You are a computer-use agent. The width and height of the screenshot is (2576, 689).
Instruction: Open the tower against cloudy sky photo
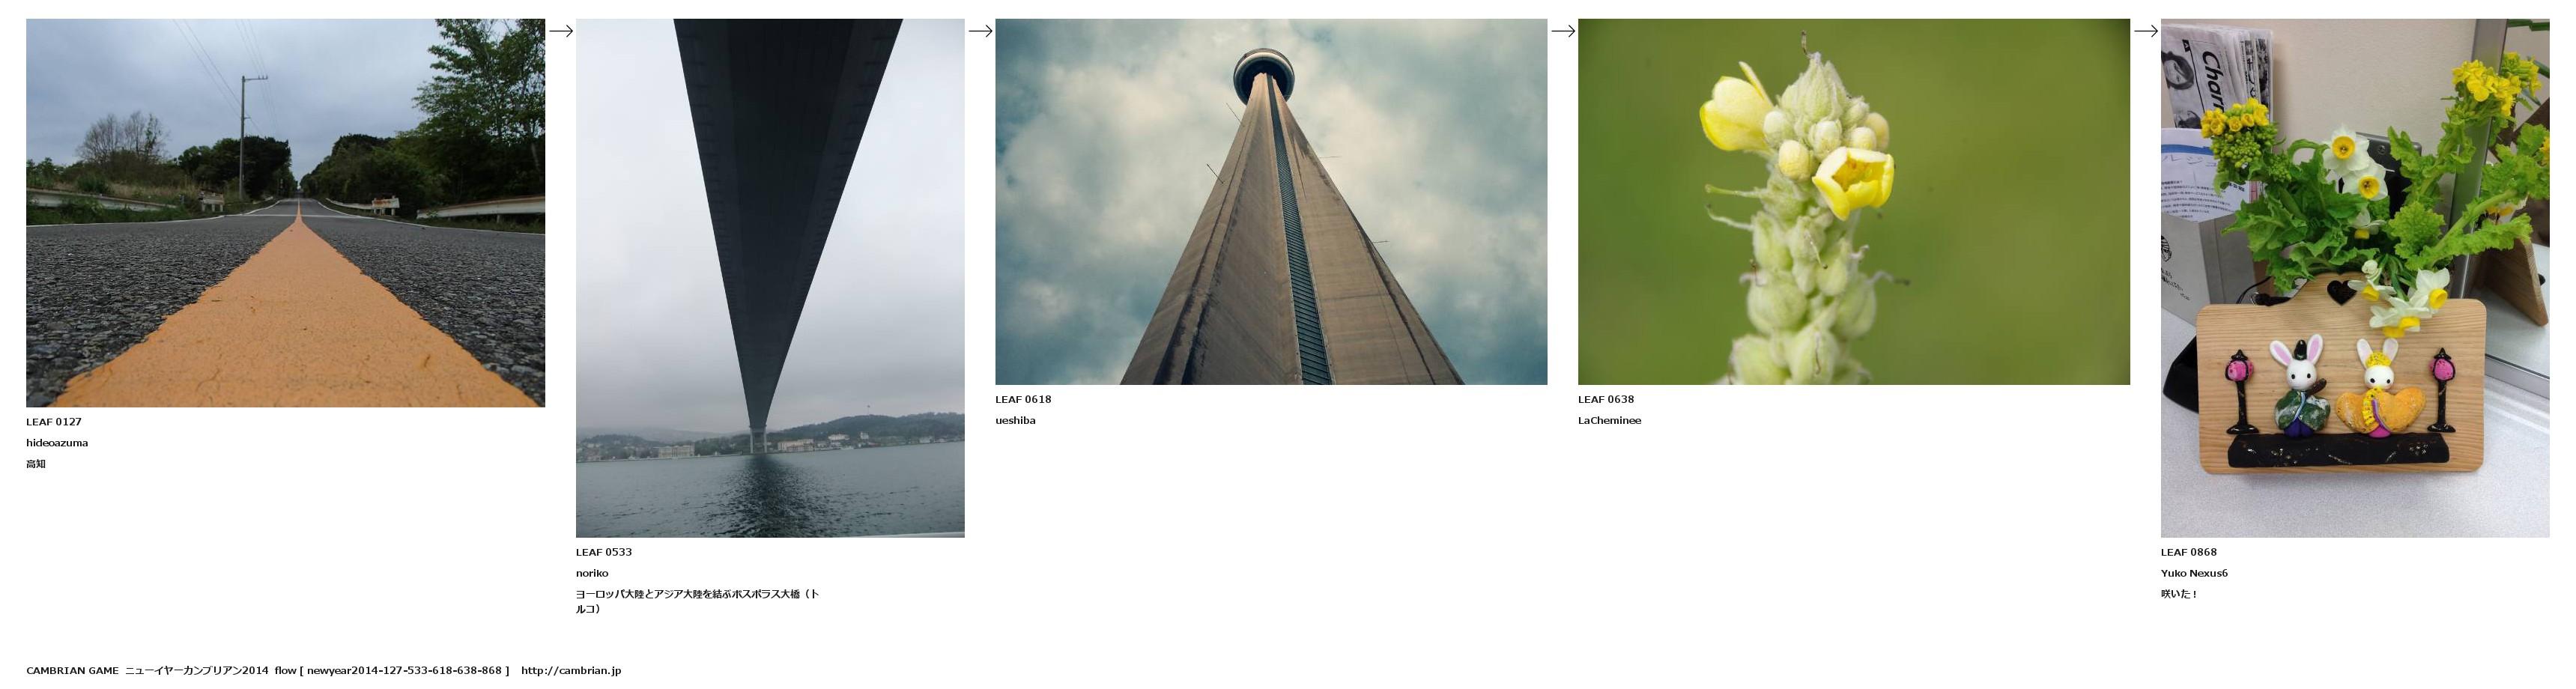pos(1270,201)
